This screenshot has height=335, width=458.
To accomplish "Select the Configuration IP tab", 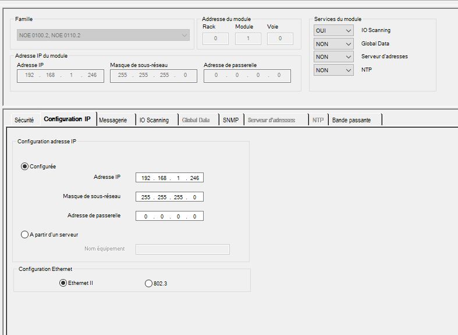I will tap(67, 119).
